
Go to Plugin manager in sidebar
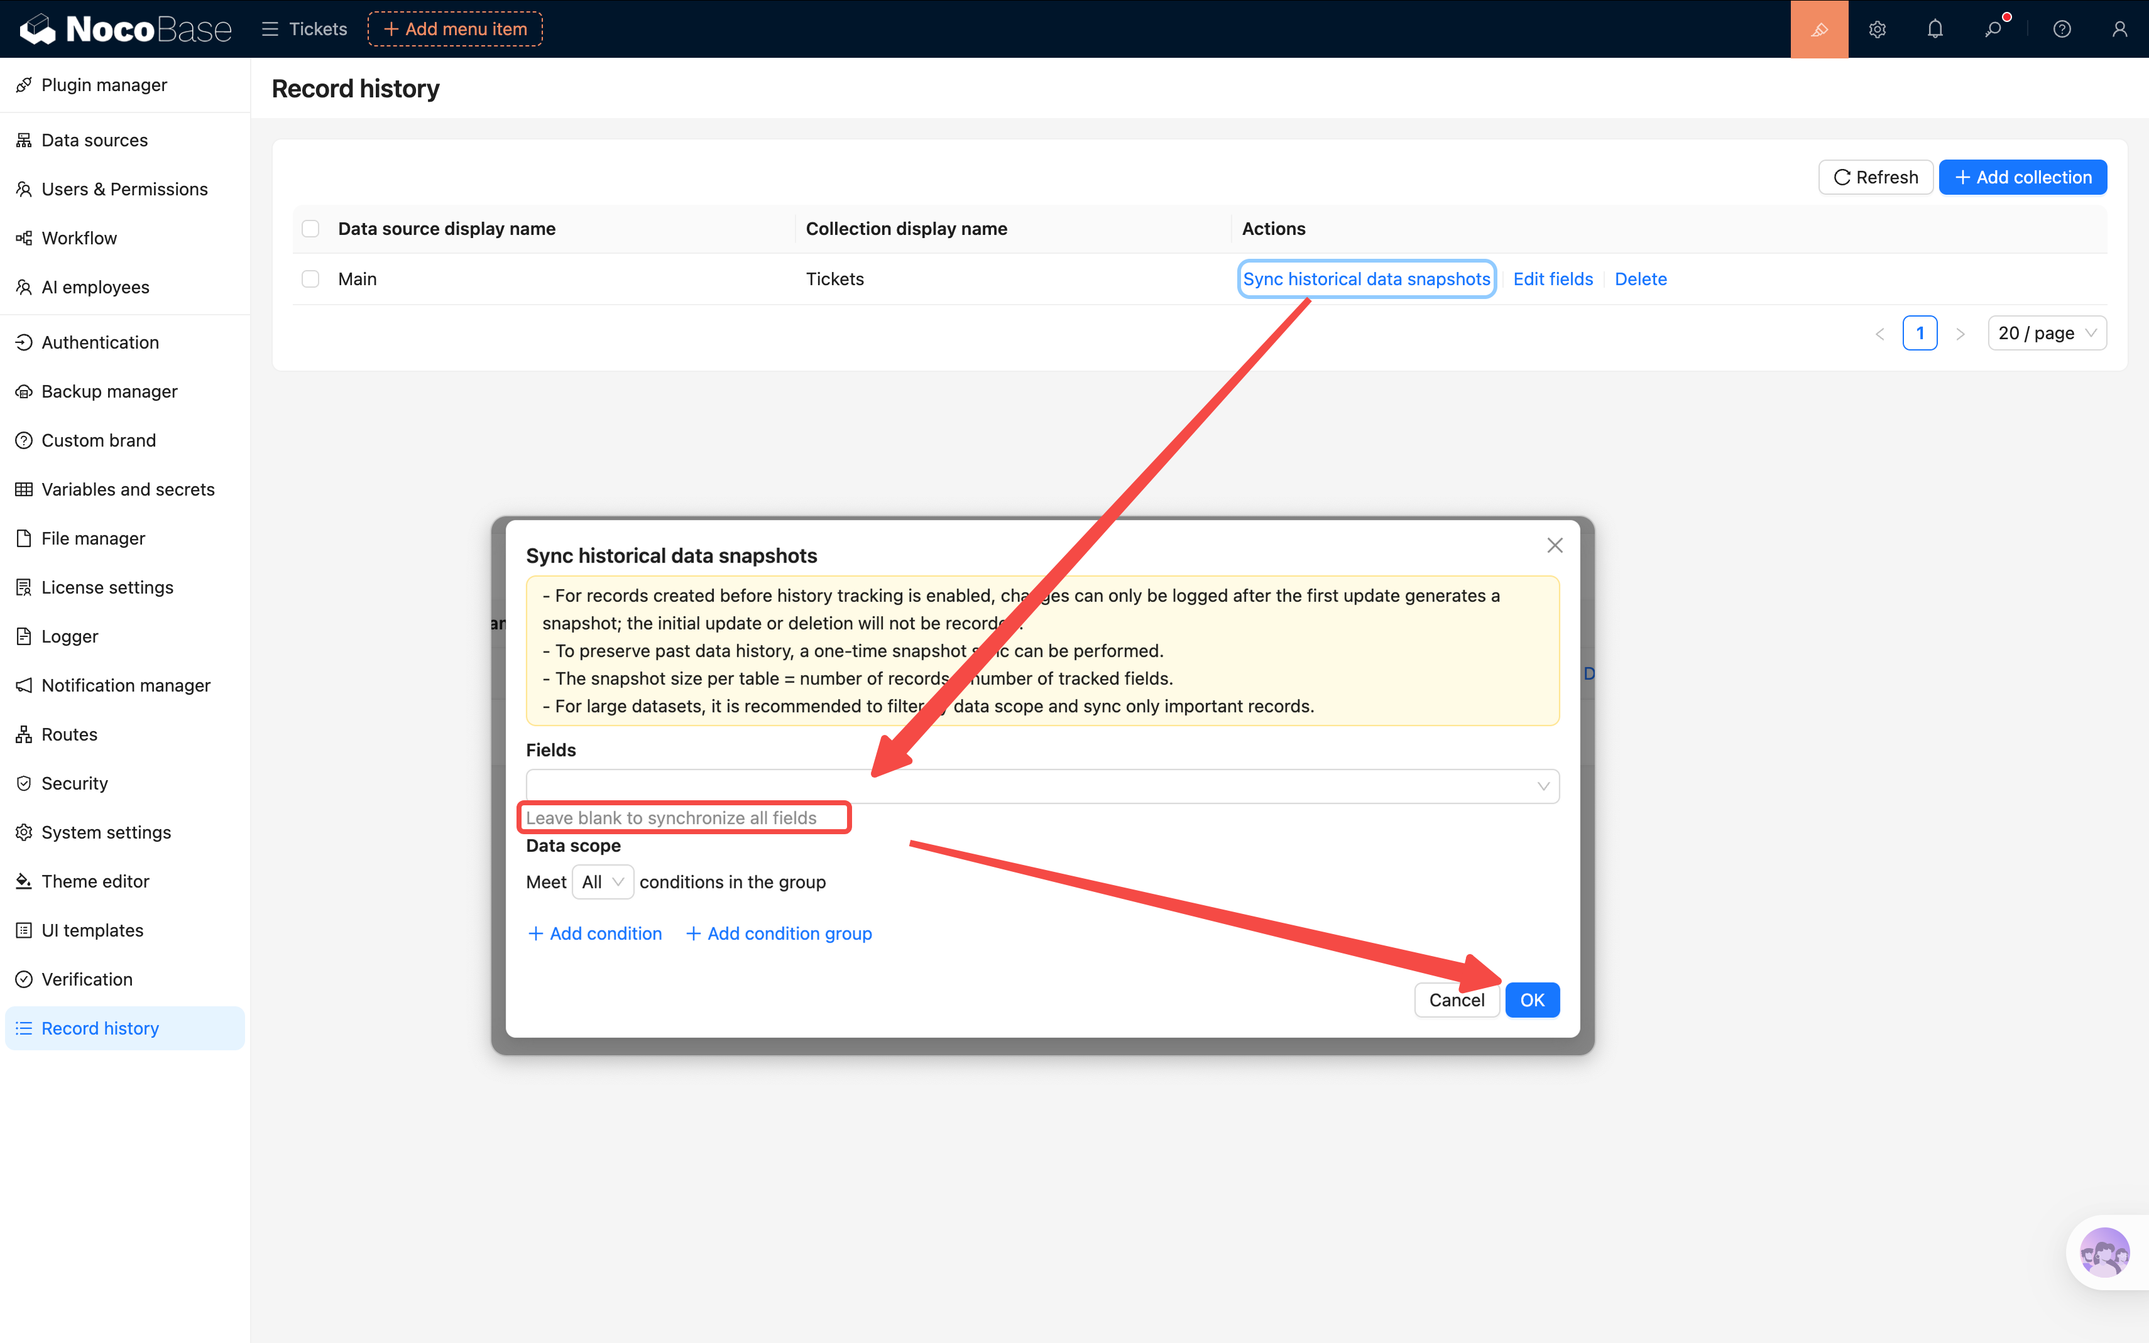[104, 85]
